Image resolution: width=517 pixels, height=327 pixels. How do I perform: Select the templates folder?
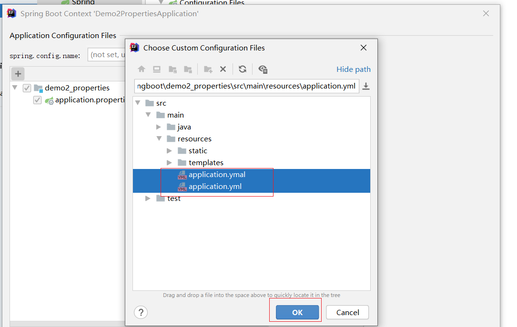click(205, 163)
